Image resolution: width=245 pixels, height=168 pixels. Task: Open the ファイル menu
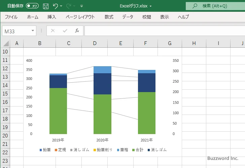point(11,17)
